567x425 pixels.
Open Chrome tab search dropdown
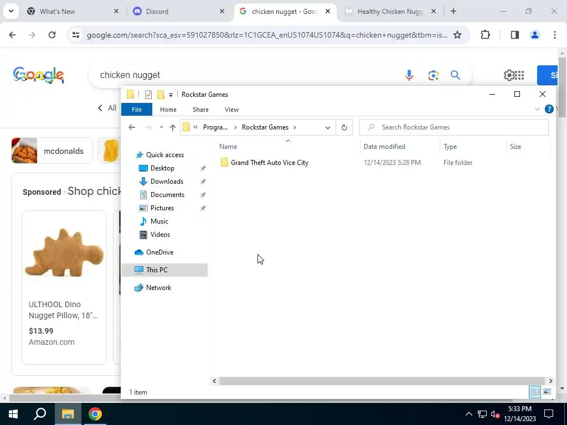pyautogui.click(x=11, y=11)
